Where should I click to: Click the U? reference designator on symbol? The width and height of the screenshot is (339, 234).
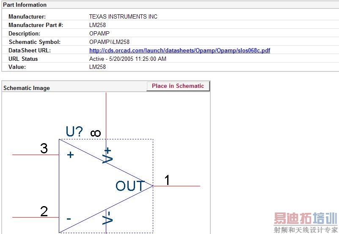(x=74, y=131)
